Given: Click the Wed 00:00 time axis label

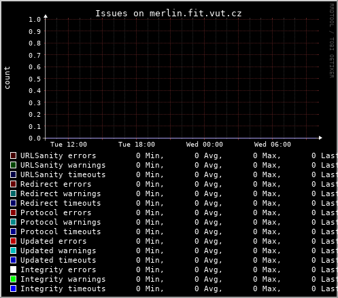Looking at the screenshot, I should pos(205,145).
